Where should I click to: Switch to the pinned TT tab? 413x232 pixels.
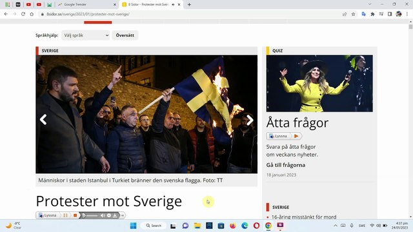(x=18, y=5)
